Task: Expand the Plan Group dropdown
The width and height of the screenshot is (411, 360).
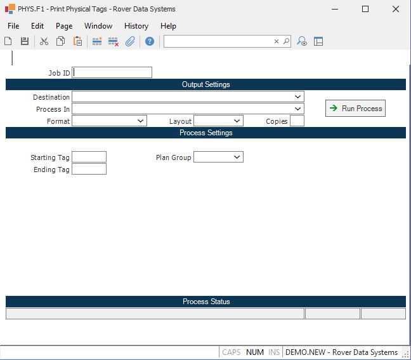Action: point(237,157)
